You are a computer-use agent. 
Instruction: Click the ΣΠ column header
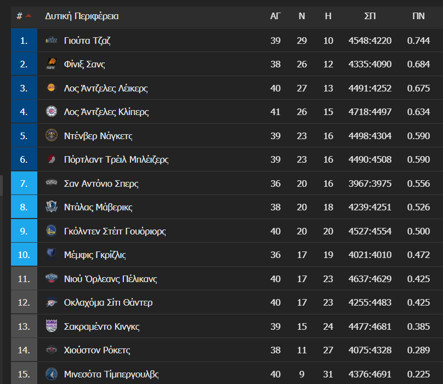(x=370, y=16)
